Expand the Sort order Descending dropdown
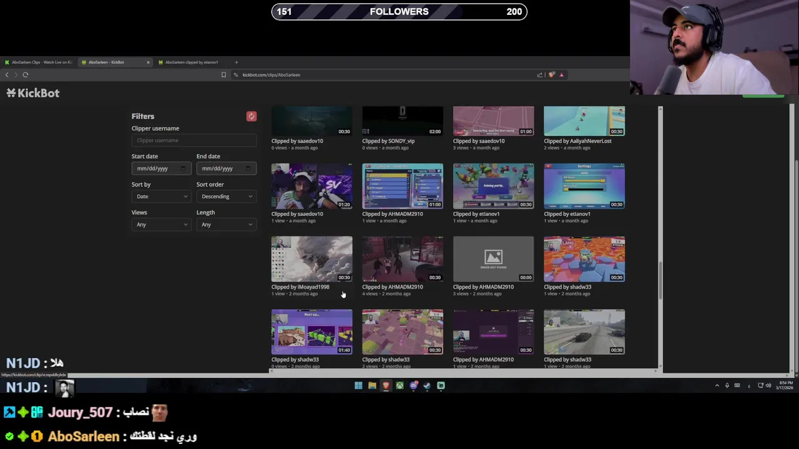The image size is (799, 449). pos(226,196)
